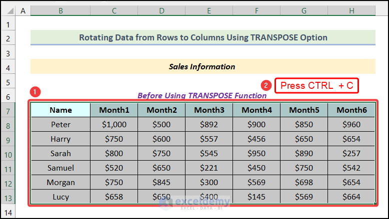The height and width of the screenshot is (219, 389).
Task: Click the Samuel name cell
Action: (60, 168)
